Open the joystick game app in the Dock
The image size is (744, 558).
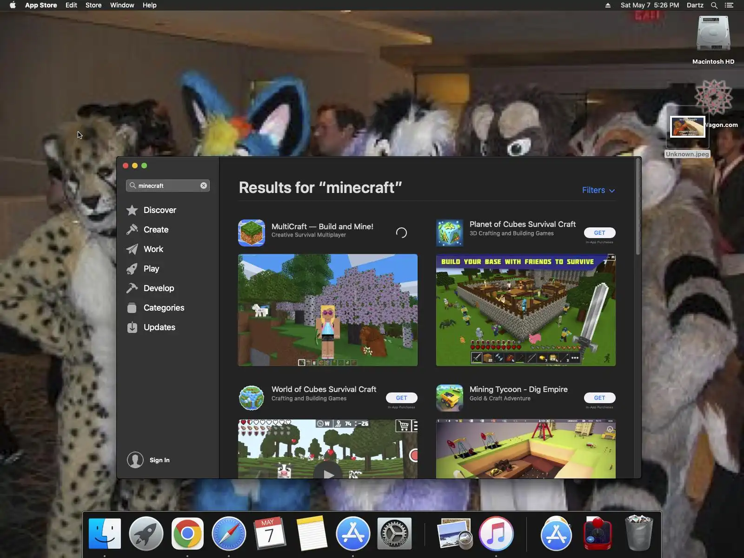598,533
